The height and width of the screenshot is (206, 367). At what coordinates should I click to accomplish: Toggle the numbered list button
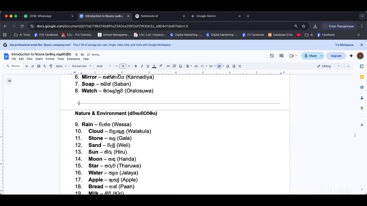pos(219,66)
